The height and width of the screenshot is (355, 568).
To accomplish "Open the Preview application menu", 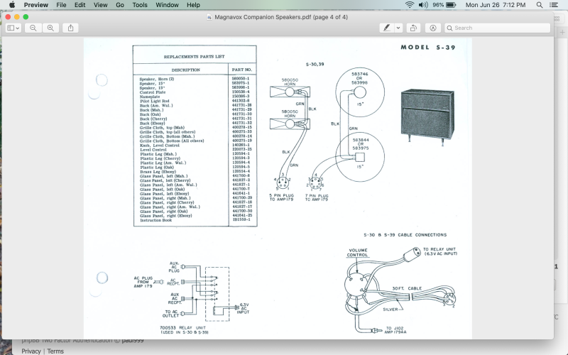I will (x=36, y=5).
